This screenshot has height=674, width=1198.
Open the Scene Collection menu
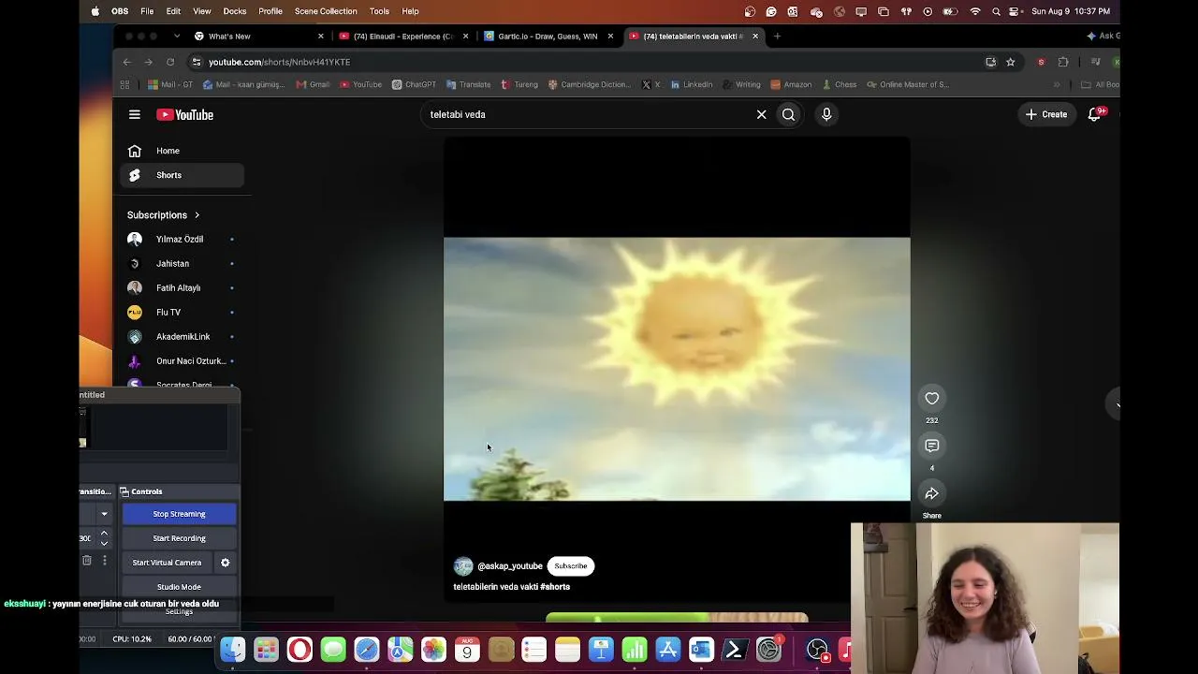(326, 11)
